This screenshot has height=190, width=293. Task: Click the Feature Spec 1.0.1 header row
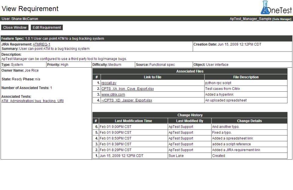[x=146, y=38]
